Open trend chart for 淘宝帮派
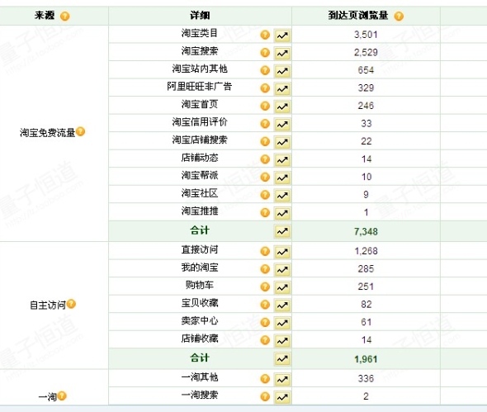 (282, 178)
